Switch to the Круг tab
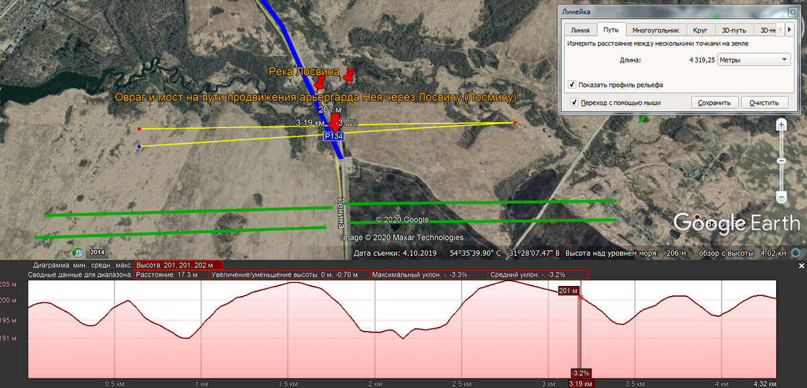807x388 pixels. pos(700,30)
